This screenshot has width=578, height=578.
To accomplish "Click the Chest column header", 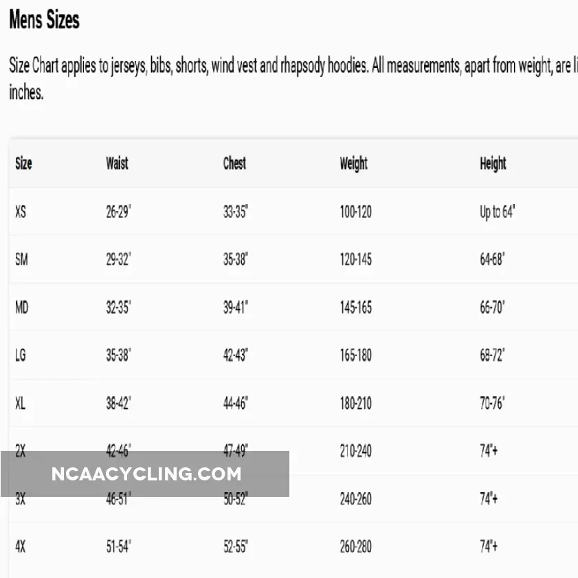I will pyautogui.click(x=234, y=164).
